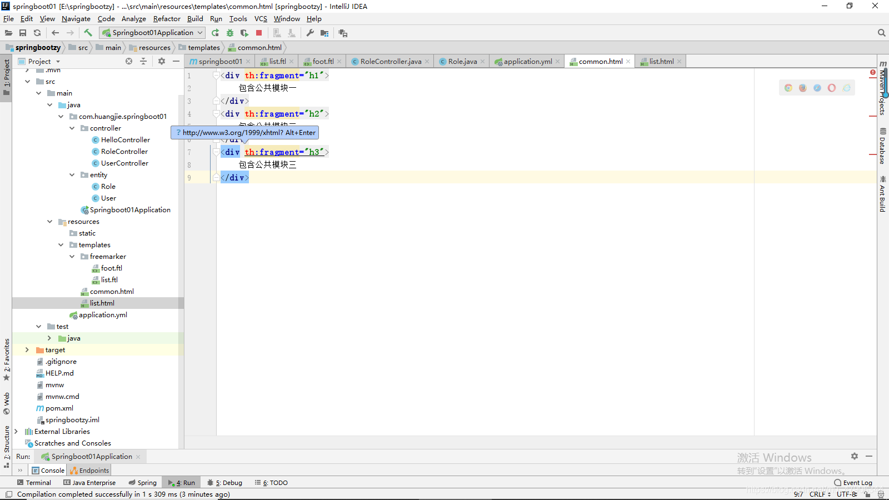Navigate forward with the right arrow icon

tap(70, 33)
